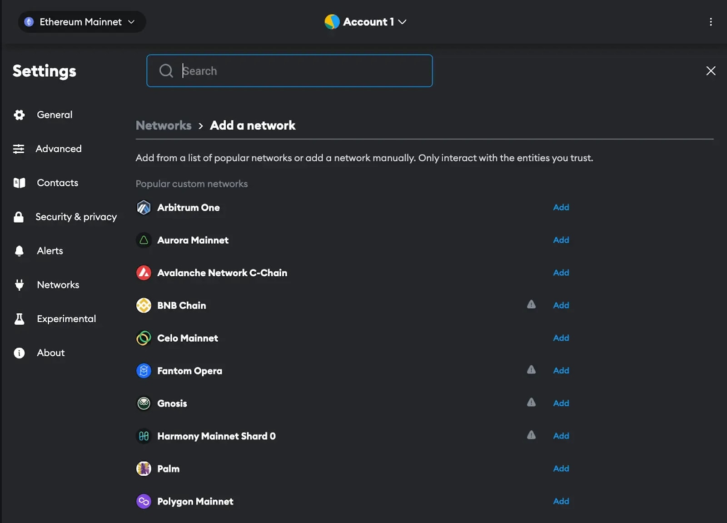Screen dimensions: 727x523
Task: Click the warning icon beside Gnosis
Action: pyautogui.click(x=531, y=403)
